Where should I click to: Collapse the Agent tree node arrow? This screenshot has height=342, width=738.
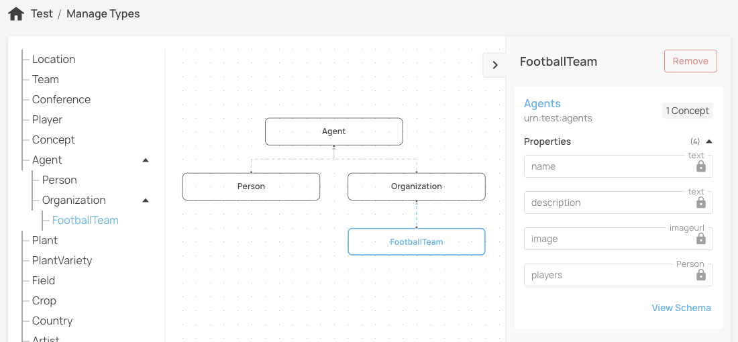(146, 160)
